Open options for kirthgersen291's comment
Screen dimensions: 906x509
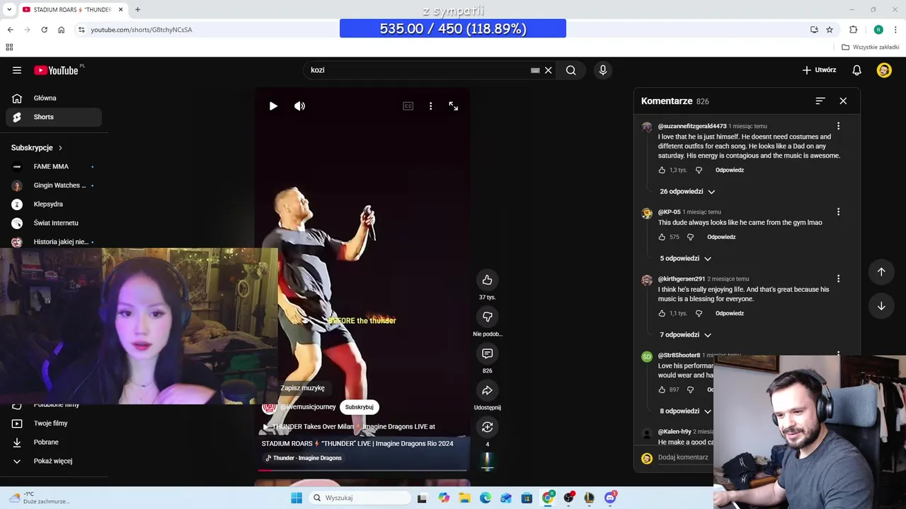838,279
